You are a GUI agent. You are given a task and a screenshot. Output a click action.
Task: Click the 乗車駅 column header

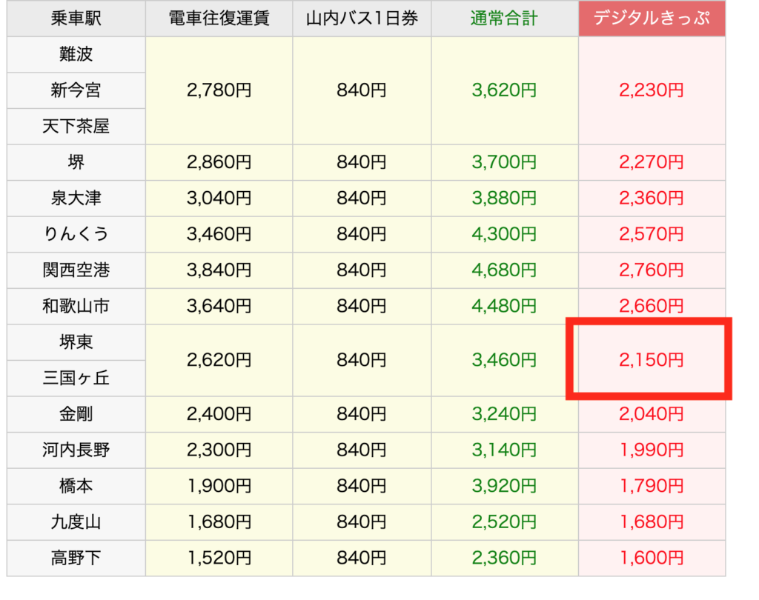tap(76, 19)
